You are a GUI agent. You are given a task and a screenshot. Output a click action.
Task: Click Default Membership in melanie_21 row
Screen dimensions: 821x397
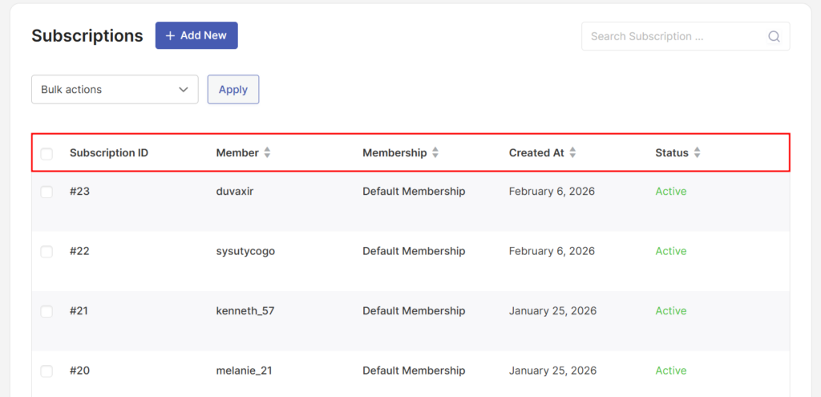[x=414, y=371]
